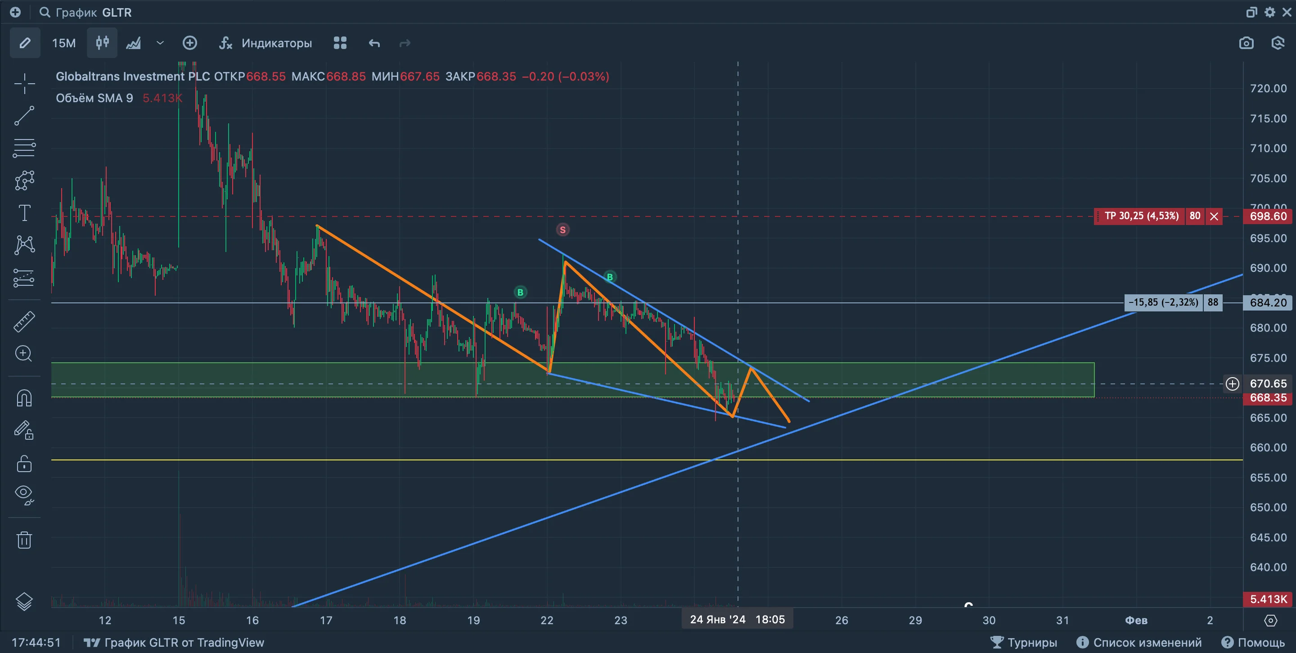Toggle lock all drawings
The height and width of the screenshot is (653, 1296).
tap(24, 464)
